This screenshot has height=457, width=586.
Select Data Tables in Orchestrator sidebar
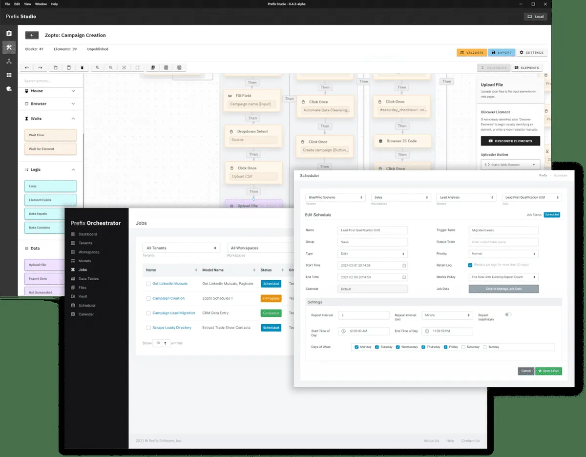[88, 279]
